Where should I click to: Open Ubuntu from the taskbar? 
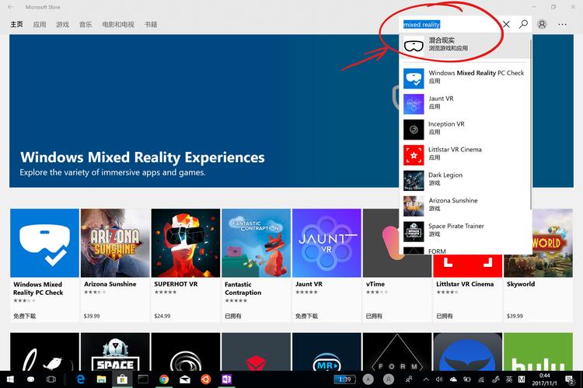tap(206, 379)
